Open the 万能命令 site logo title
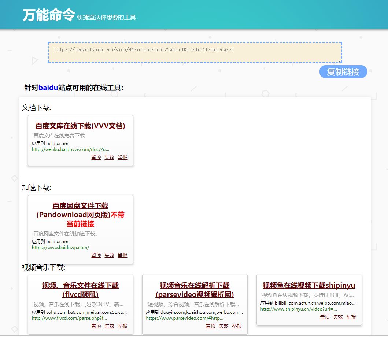 [x=49, y=15]
